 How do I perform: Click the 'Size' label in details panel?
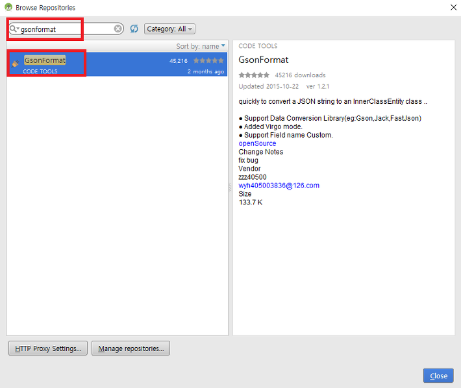click(x=245, y=194)
